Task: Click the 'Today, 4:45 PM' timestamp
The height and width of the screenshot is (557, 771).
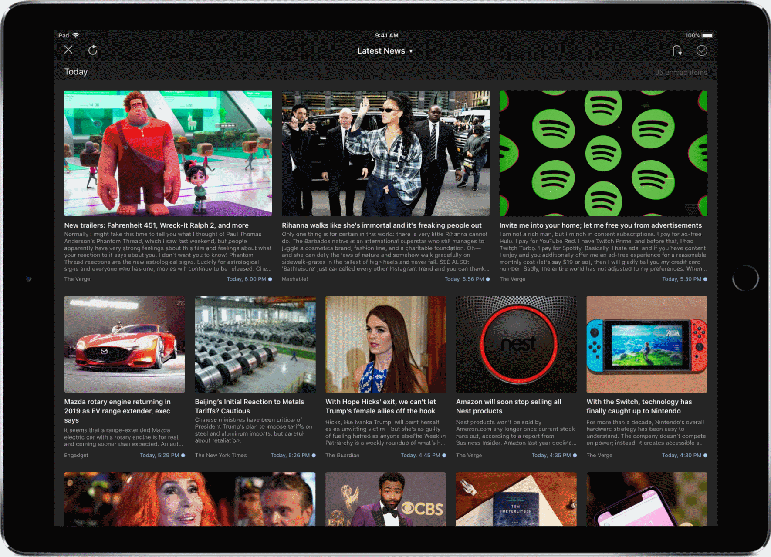Action: click(420, 456)
